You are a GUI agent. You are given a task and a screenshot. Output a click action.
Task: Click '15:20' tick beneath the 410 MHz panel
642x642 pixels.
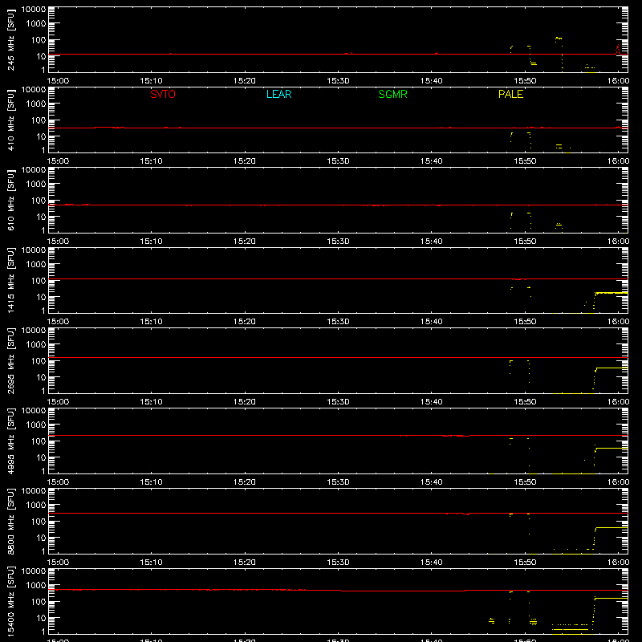[x=245, y=161]
